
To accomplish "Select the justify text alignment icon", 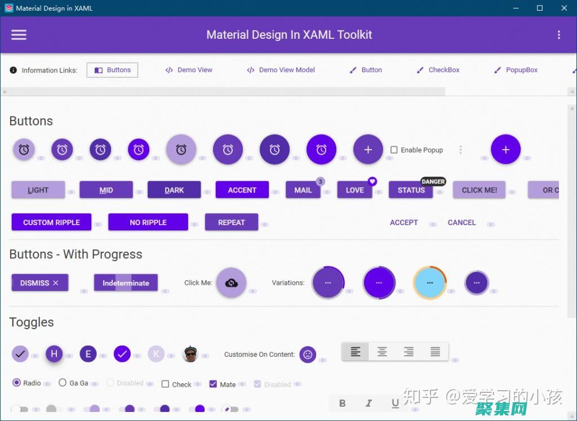I will (435, 352).
